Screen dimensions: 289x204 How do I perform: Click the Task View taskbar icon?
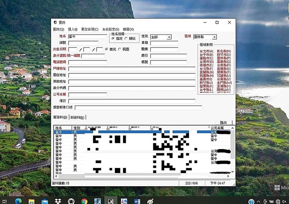4,201
